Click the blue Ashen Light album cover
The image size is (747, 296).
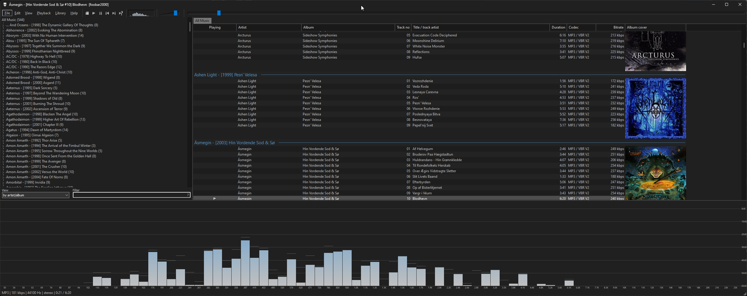pyautogui.click(x=656, y=108)
